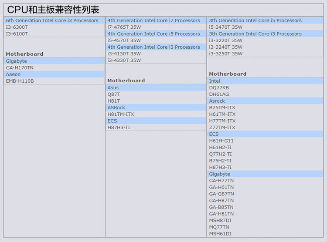This screenshot has width=327, height=242.
Task: Select the Aaeon brand header
Action: click(x=54, y=74)
